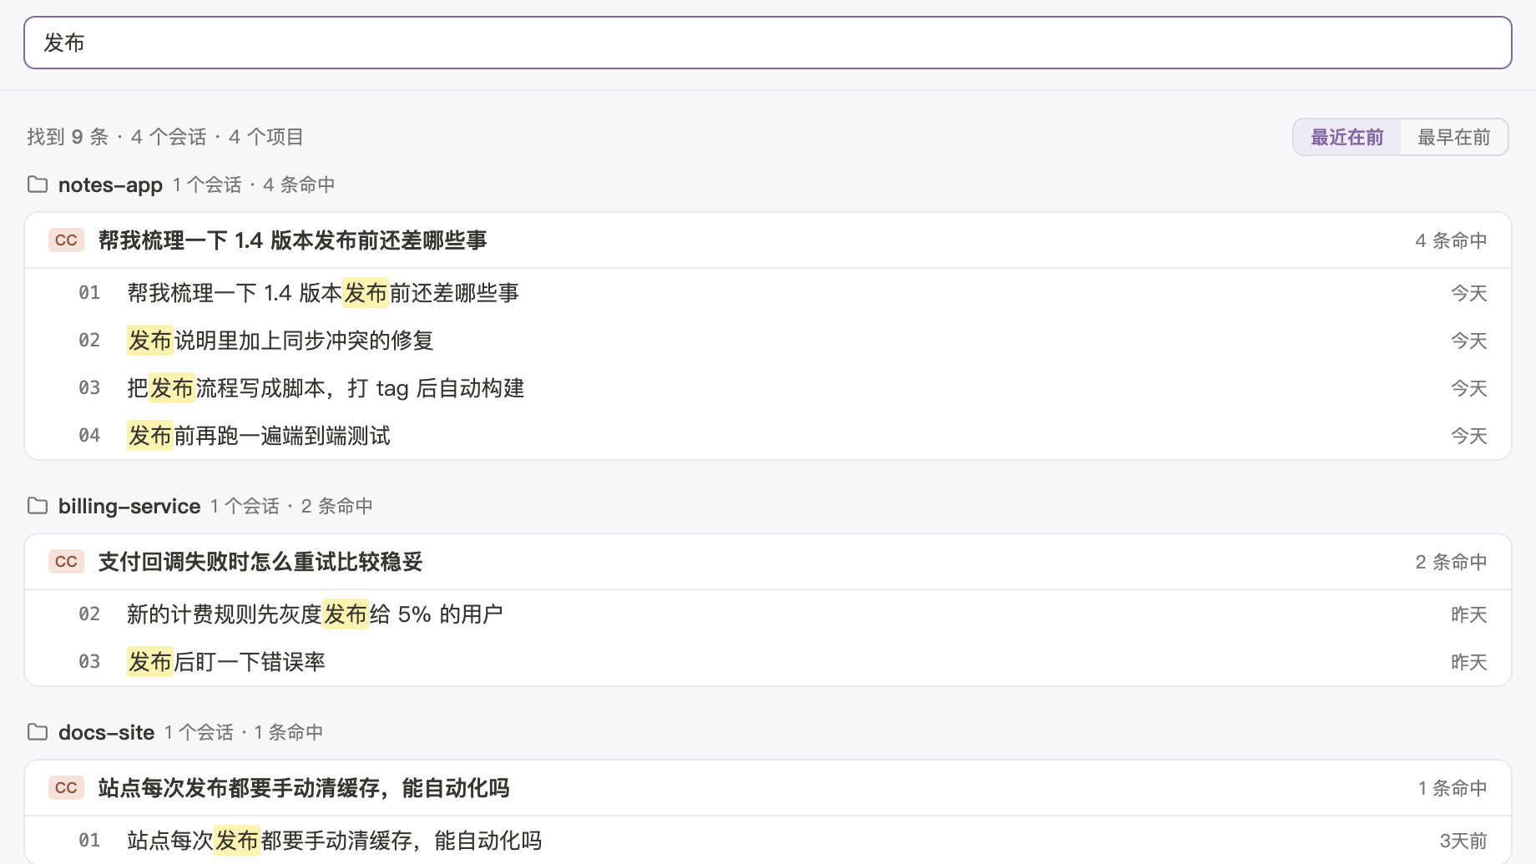
Task: Click the 1 条命中 count in docs-site card header
Action: point(1453,788)
